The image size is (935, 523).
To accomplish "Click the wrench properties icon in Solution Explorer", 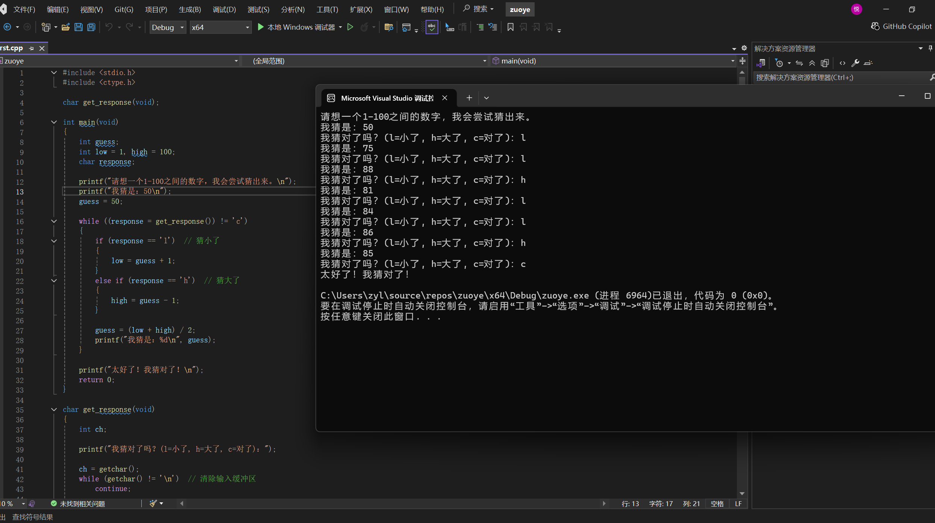I will [855, 63].
